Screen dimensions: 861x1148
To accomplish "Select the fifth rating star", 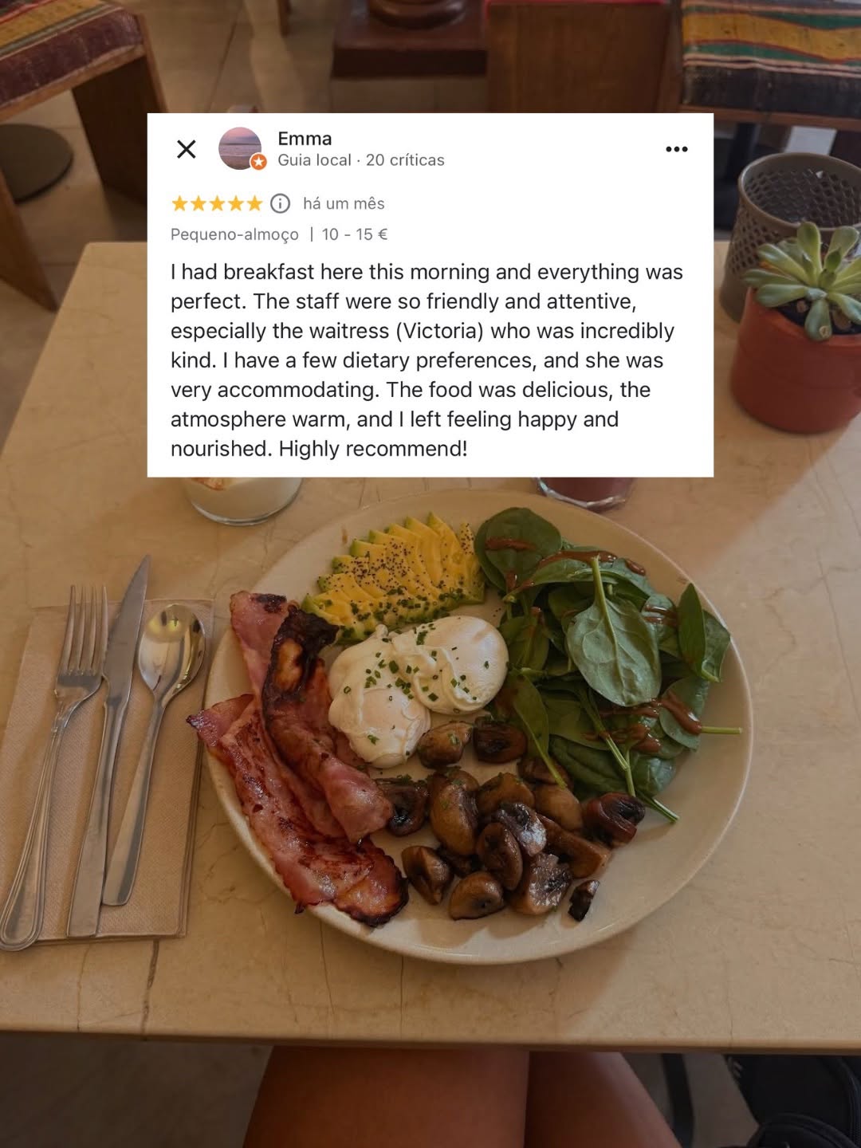I will (254, 203).
